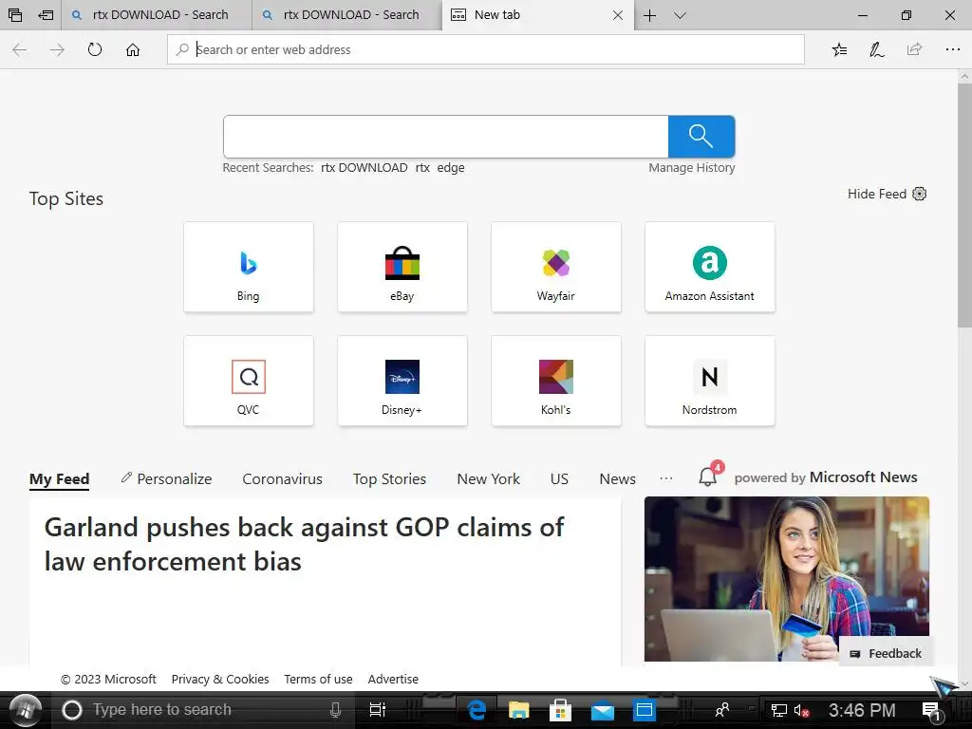
Task: Expand more feed categories ellipsis
Action: (666, 478)
